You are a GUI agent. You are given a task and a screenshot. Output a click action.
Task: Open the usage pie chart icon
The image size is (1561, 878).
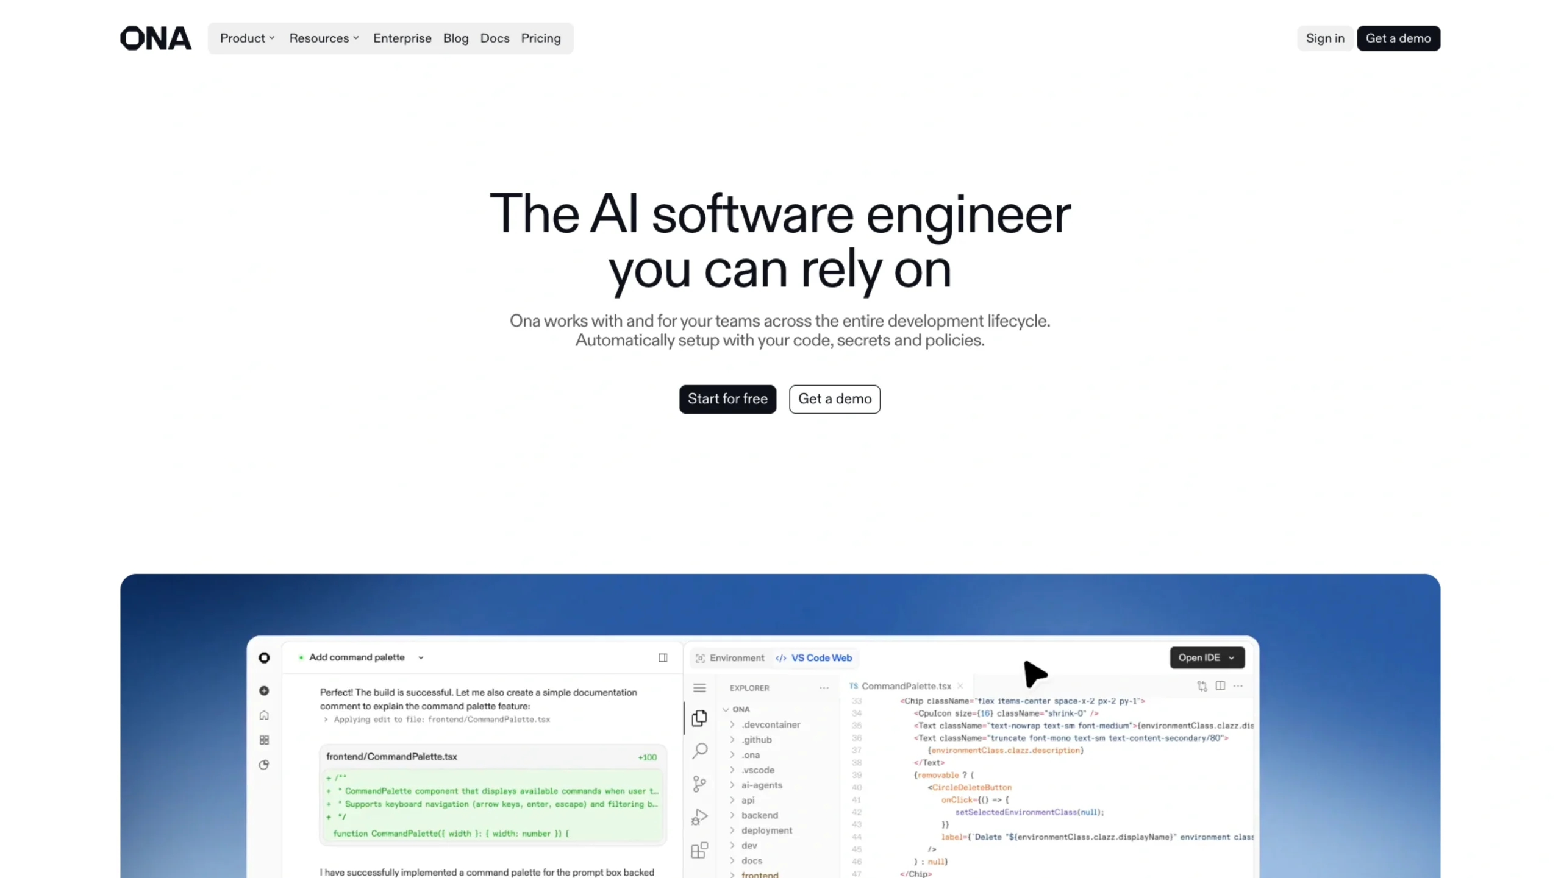(264, 765)
